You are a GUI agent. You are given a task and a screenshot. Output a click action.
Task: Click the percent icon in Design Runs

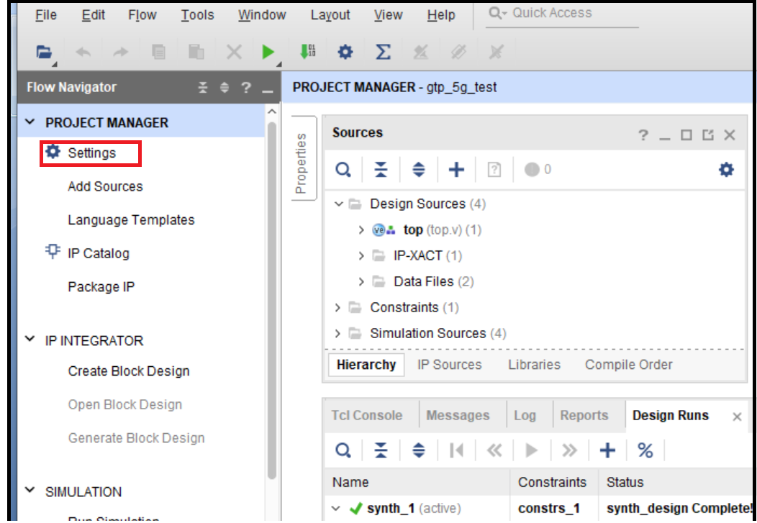tap(645, 450)
